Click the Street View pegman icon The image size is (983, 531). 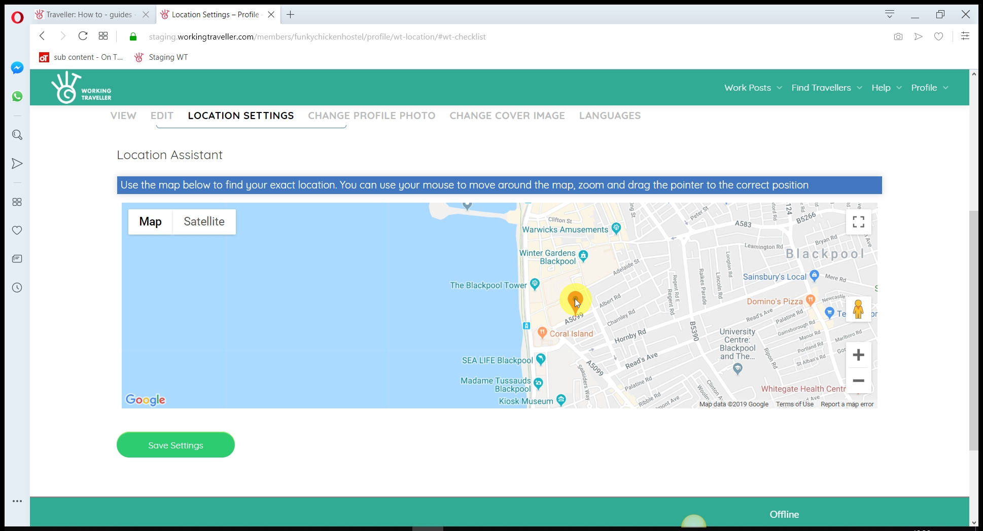[858, 309]
